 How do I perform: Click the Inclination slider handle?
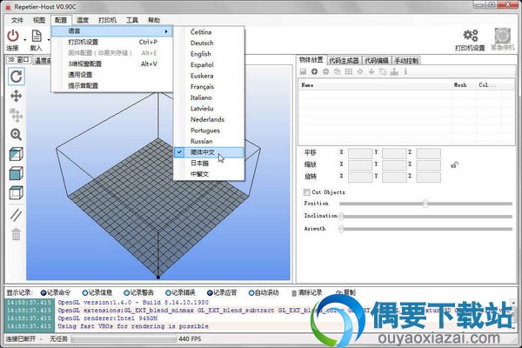point(341,217)
